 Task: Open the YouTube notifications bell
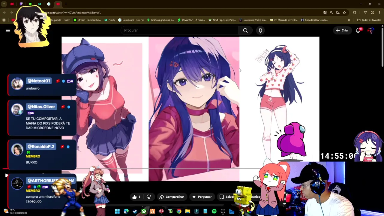click(x=358, y=30)
